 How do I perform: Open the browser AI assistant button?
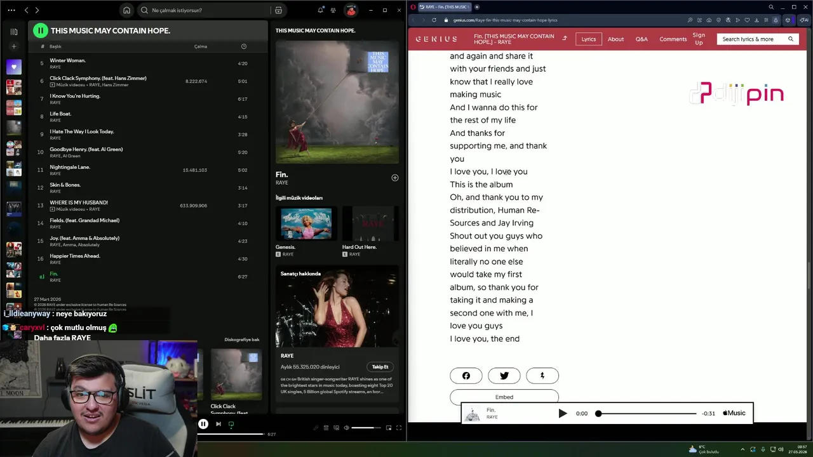(x=803, y=20)
